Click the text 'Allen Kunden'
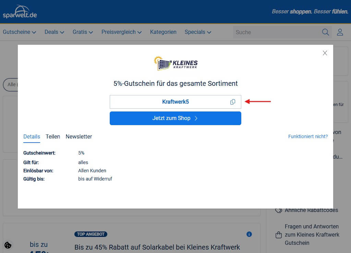 (92, 171)
